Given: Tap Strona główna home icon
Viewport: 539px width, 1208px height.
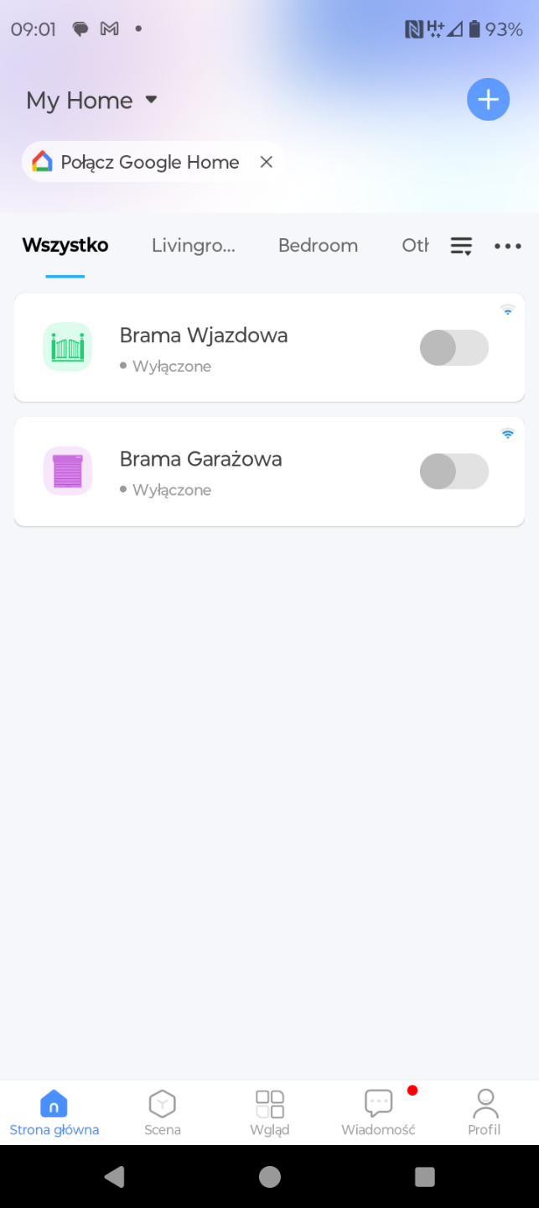Looking at the screenshot, I should (54, 1103).
